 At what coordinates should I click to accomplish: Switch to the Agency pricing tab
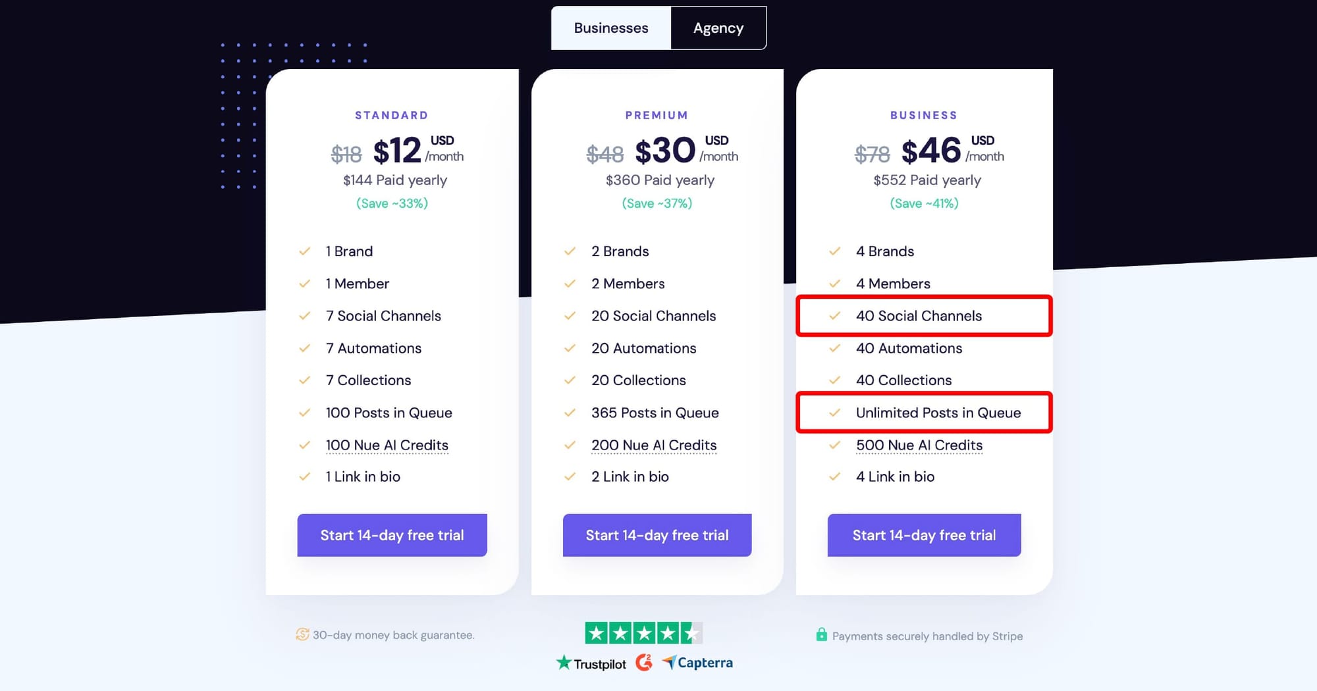tap(718, 28)
